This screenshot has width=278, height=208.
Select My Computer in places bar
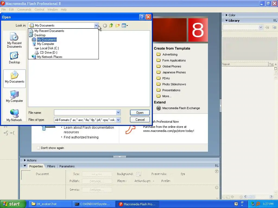[x=14, y=96]
